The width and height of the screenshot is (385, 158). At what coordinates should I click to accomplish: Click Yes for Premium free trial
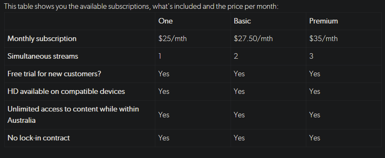(315, 74)
